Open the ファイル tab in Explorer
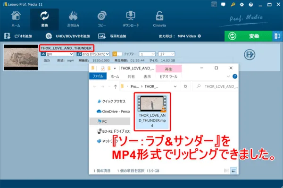 click(x=98, y=76)
